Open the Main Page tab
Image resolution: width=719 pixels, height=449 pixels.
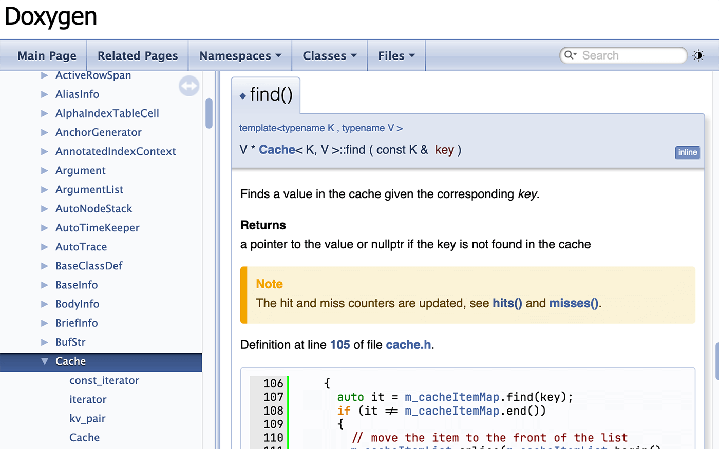[47, 55]
